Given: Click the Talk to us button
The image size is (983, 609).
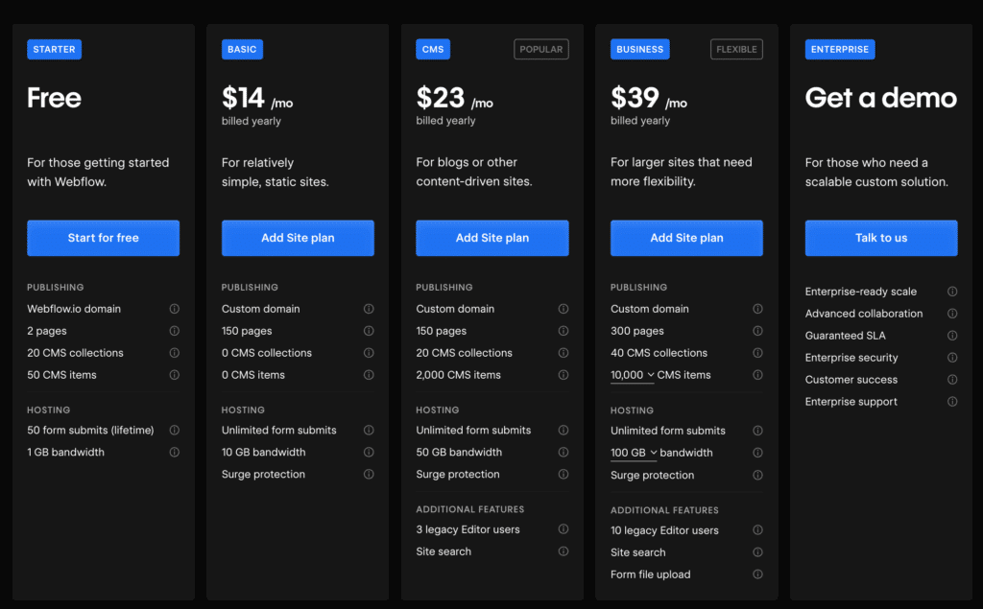Looking at the screenshot, I should 881,238.
